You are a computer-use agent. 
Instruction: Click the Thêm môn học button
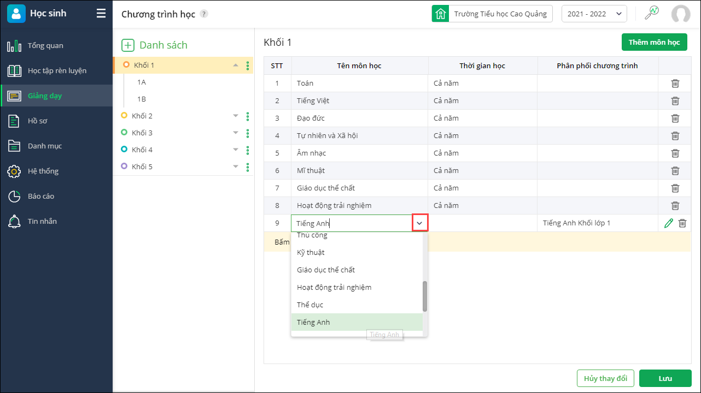tap(654, 42)
